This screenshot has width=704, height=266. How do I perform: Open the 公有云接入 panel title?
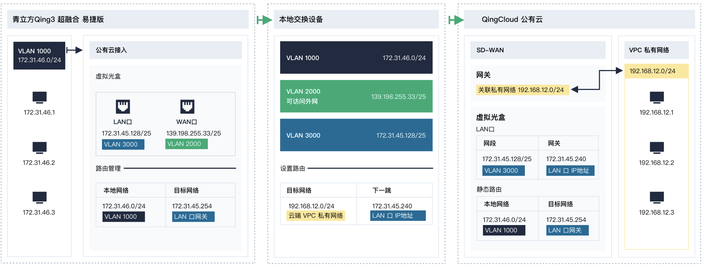(x=165, y=50)
